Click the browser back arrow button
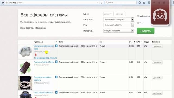 click(x=3, y=2)
